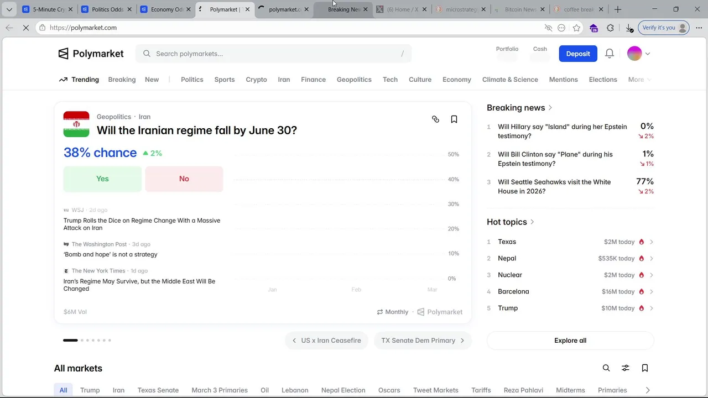Open a new browser tab
The height and width of the screenshot is (398, 708).
(618, 9)
